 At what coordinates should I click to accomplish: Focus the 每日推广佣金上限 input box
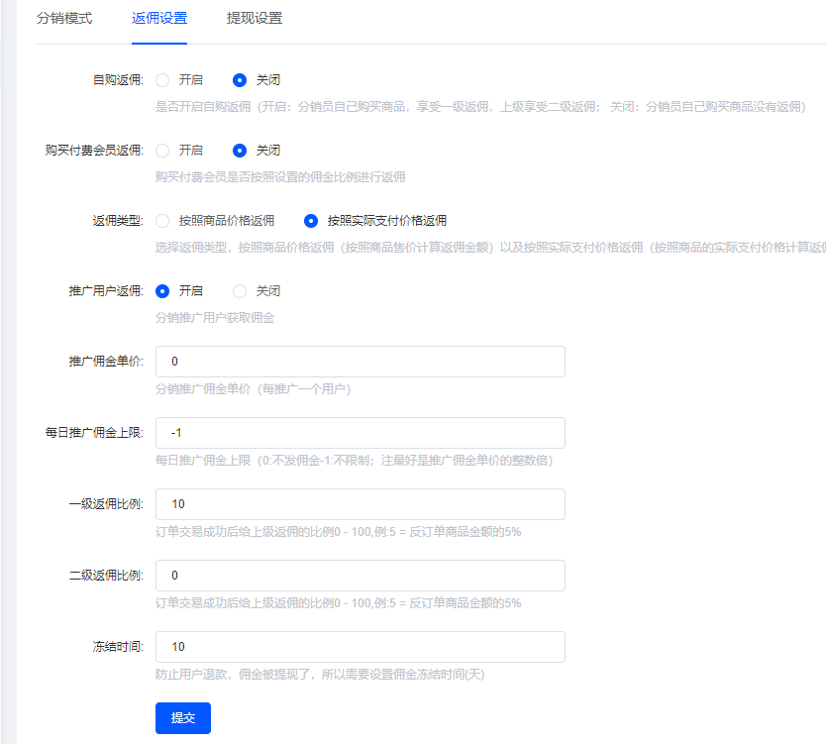(x=361, y=433)
